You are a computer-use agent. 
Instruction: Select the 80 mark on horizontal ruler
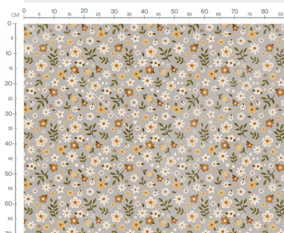tap(265, 12)
